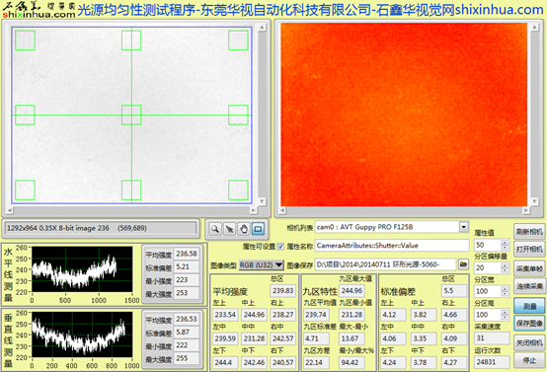This screenshot has height=372, width=547.
Task: Click the cam0 : AVT Guppy PRO camera field
Action: [387, 227]
